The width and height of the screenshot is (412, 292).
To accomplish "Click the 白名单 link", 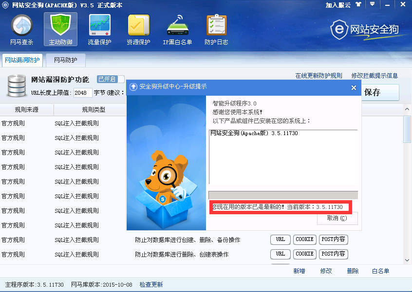I will click(381, 271).
